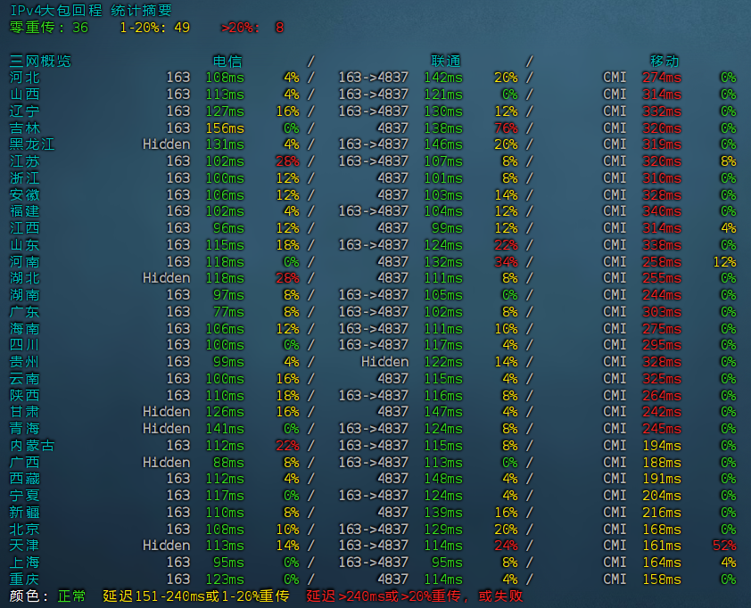Screen dimensions: 751x608
Task: Click 广东 telecom latency "77ms"
Action: point(229,312)
